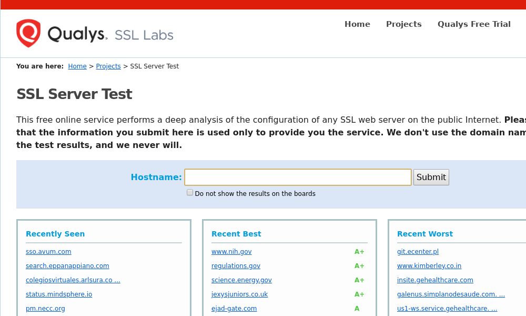The width and height of the screenshot is (526, 316).
Task: Click the A+ grade beside science.energy.gov
Action: pos(359,280)
